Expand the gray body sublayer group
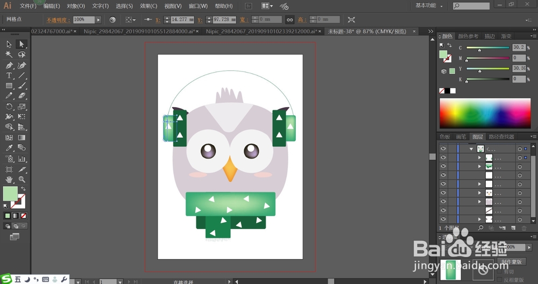The height and width of the screenshot is (284, 538). pyautogui.click(x=480, y=202)
